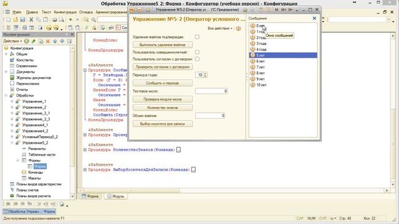Toggle 'Пользователь совершеннолетний' checkbox
This screenshot has width=399, height=224.
pyautogui.click(x=197, y=52)
